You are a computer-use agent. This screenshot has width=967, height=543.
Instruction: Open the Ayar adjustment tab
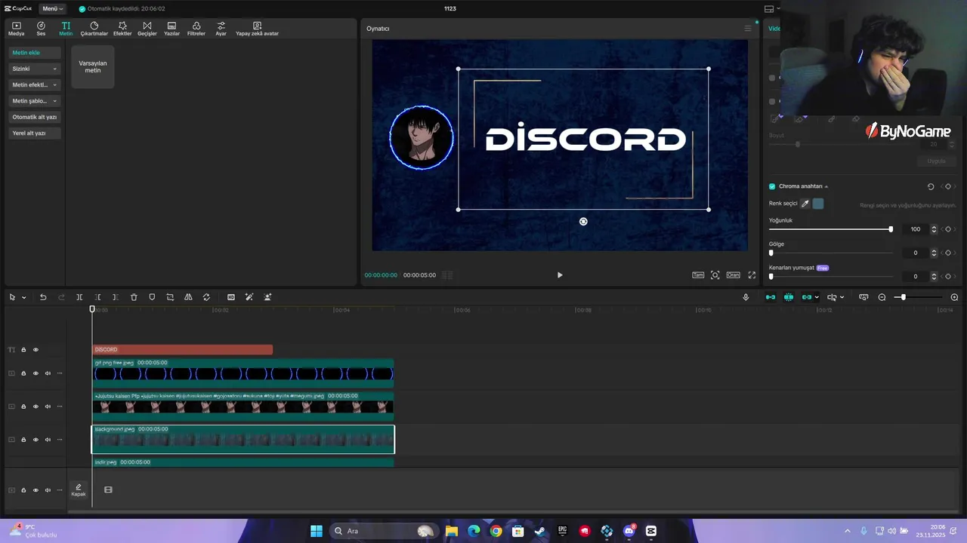(221, 29)
